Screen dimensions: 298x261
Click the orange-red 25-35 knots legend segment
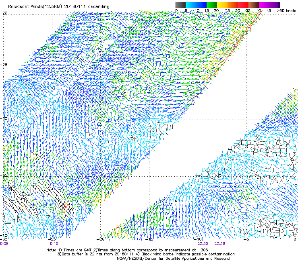[238, 5]
